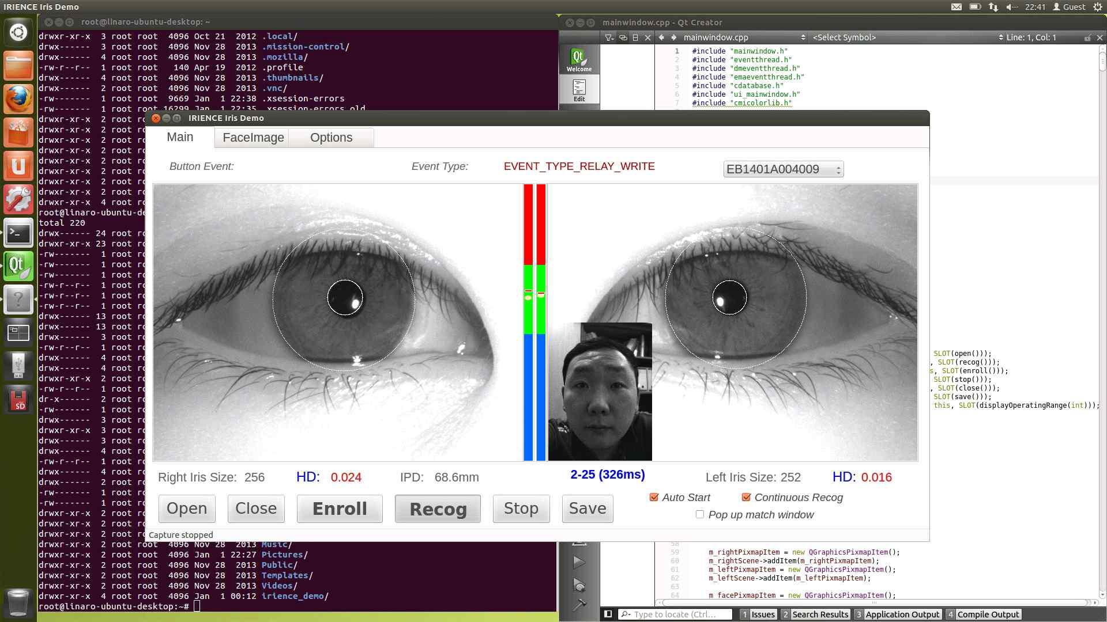Click the Stop button
The height and width of the screenshot is (622, 1107).
click(x=521, y=509)
